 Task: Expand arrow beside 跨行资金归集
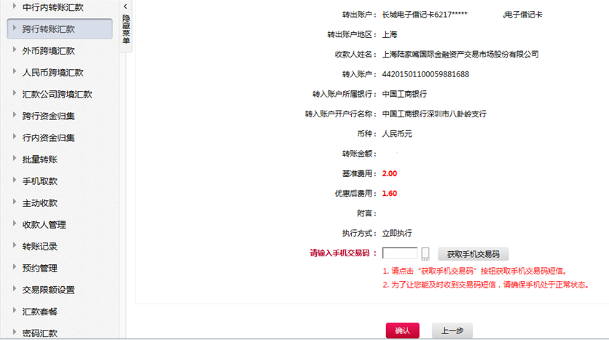(x=15, y=114)
